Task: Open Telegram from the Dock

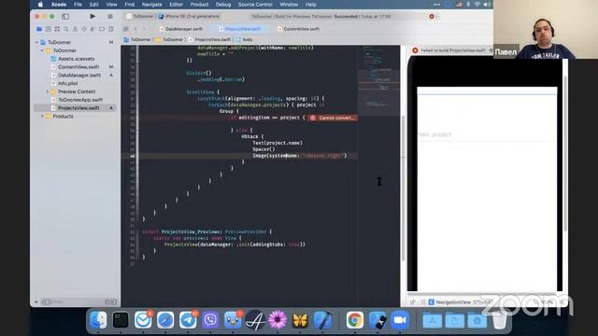Action: tap(188, 320)
